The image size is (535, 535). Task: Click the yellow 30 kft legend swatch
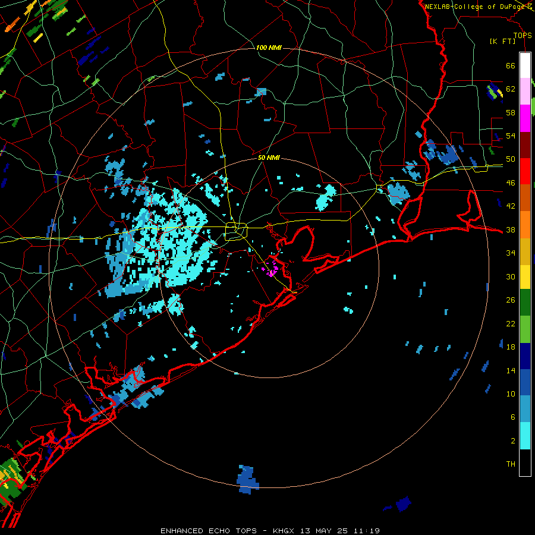tap(525, 277)
